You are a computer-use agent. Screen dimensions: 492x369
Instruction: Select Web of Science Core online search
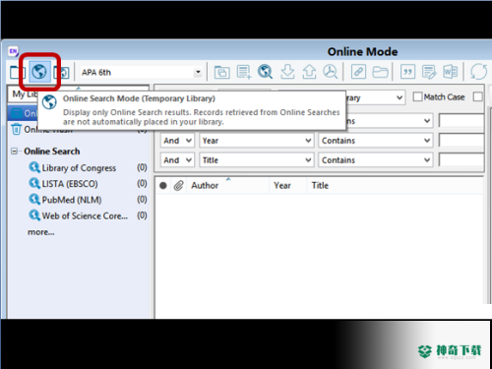click(x=85, y=215)
